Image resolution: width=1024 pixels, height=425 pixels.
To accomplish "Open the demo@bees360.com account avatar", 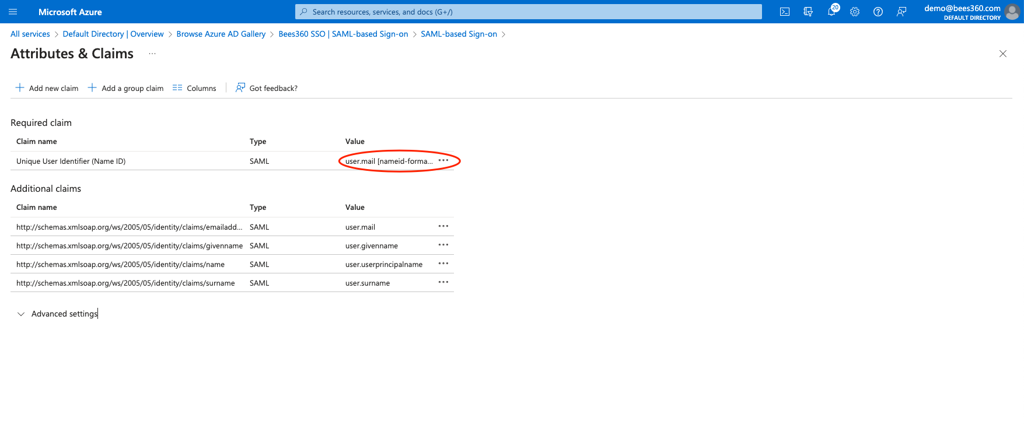I will coord(1012,12).
